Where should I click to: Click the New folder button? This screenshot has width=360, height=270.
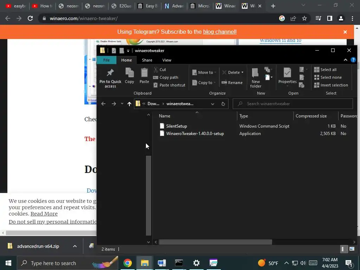(256, 78)
